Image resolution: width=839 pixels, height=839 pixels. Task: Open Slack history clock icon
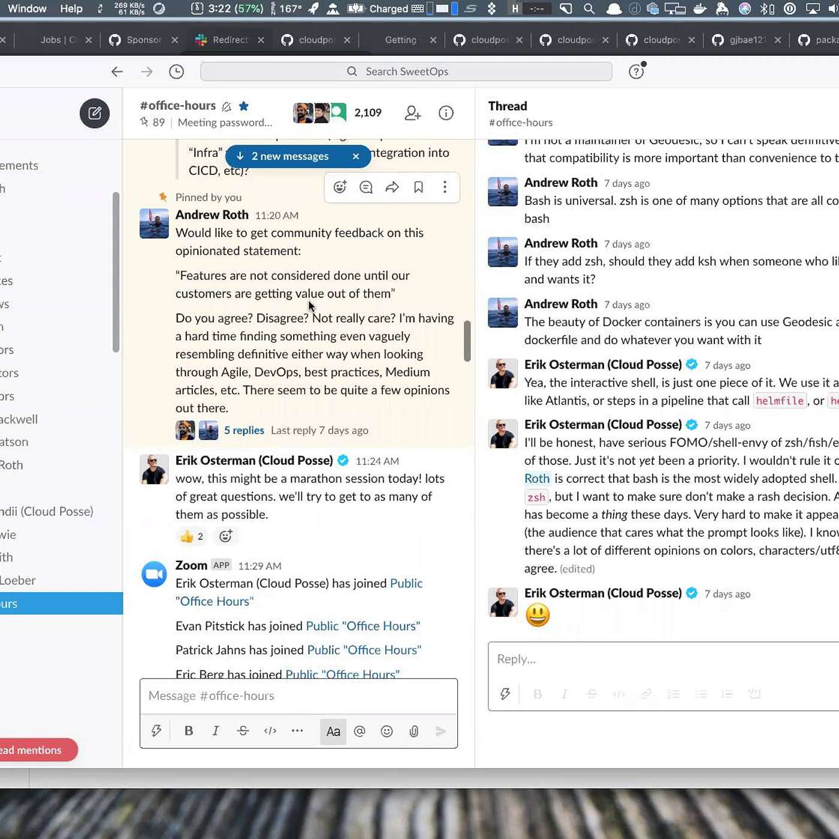(x=176, y=72)
